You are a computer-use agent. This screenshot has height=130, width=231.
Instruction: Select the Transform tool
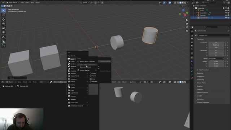click(x=4, y=32)
